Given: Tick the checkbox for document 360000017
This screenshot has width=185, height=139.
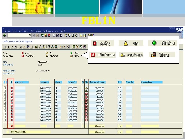Looking at the screenshot, I should 5,88.
